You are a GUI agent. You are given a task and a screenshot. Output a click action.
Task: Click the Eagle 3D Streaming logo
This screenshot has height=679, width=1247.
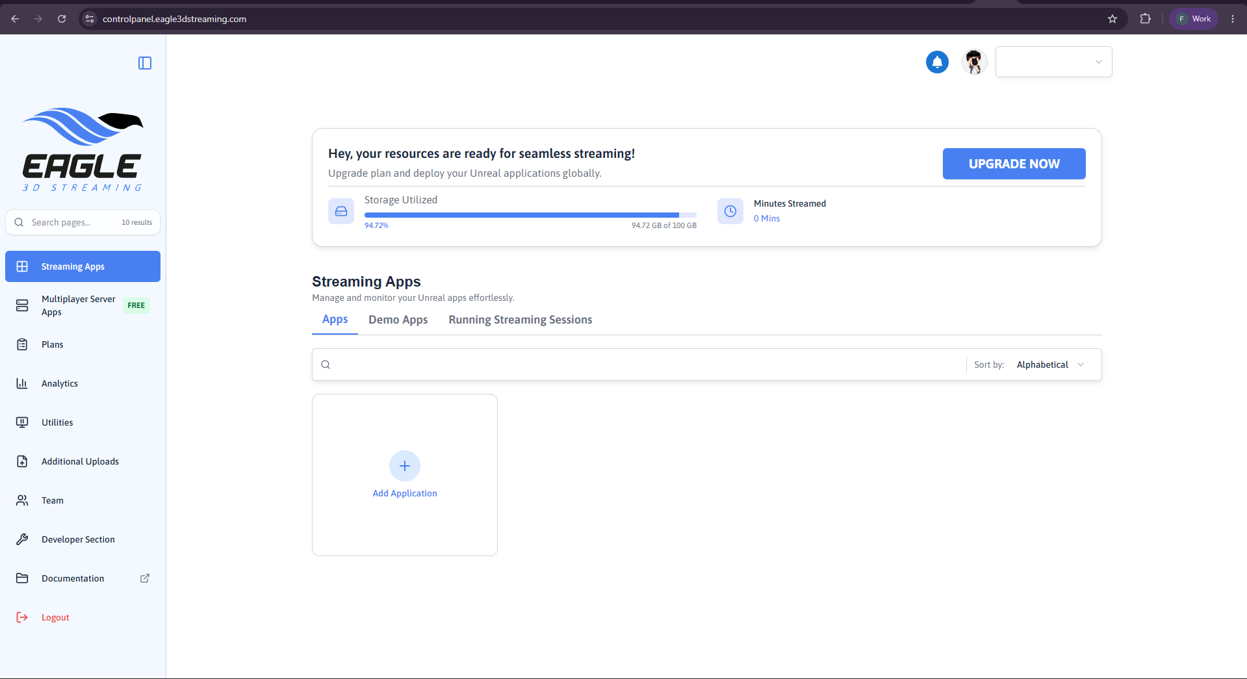tap(83, 149)
